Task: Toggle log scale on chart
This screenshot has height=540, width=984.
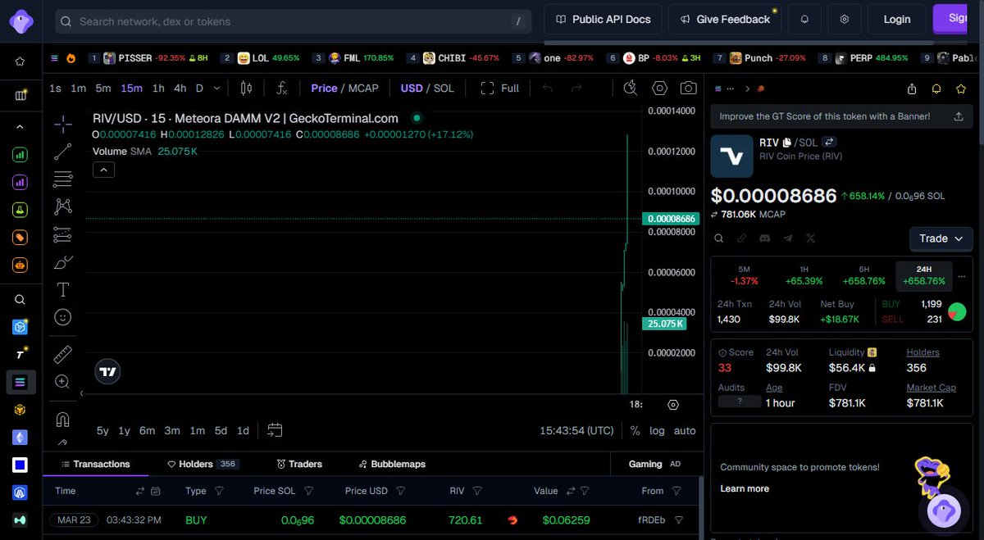Action: pos(657,430)
